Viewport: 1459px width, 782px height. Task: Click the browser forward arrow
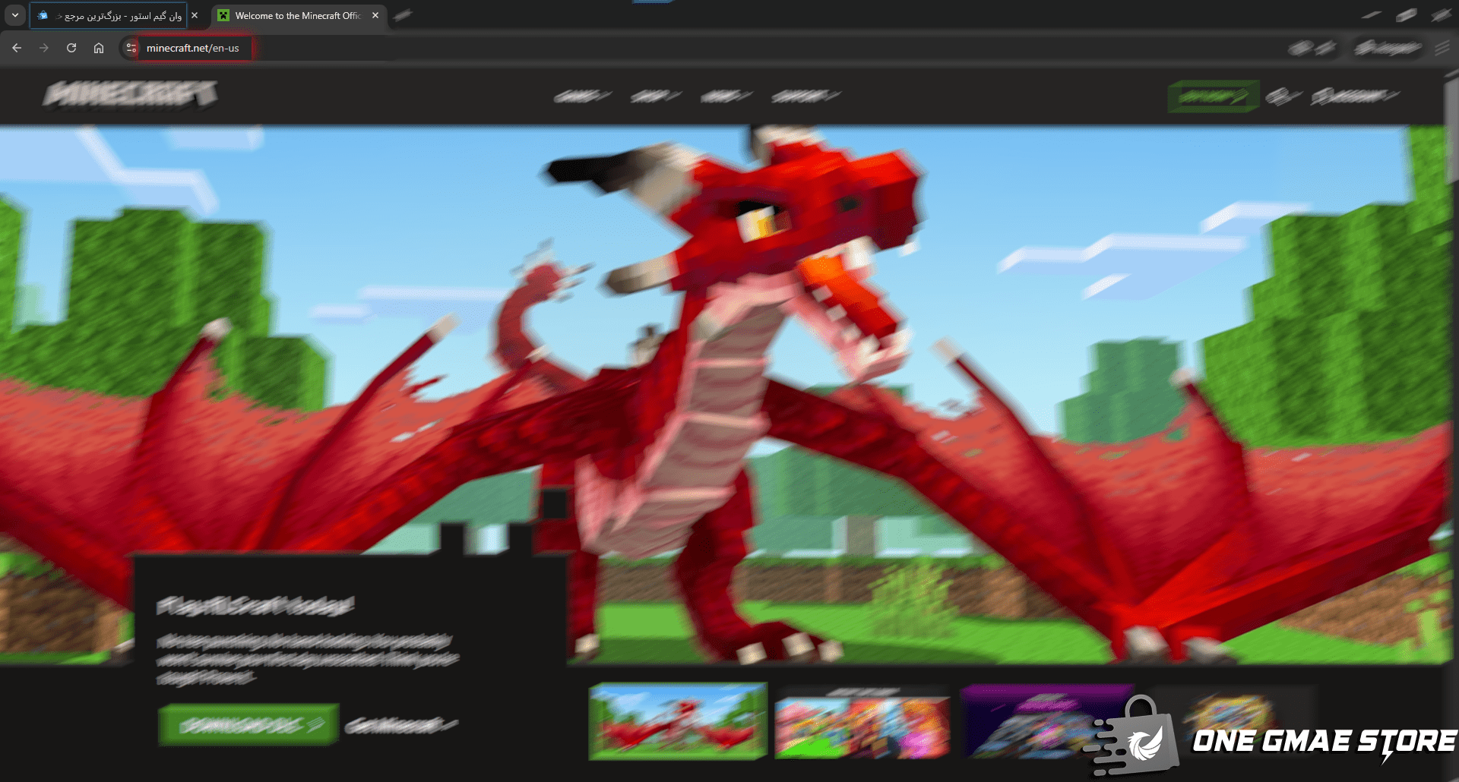click(x=44, y=48)
